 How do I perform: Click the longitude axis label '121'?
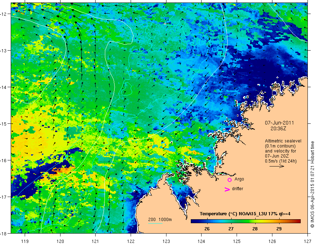click(x=96, y=241)
